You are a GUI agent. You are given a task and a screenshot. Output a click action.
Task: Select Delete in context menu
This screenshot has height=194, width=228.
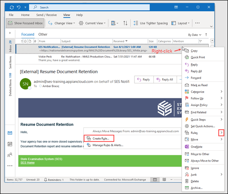203,181
